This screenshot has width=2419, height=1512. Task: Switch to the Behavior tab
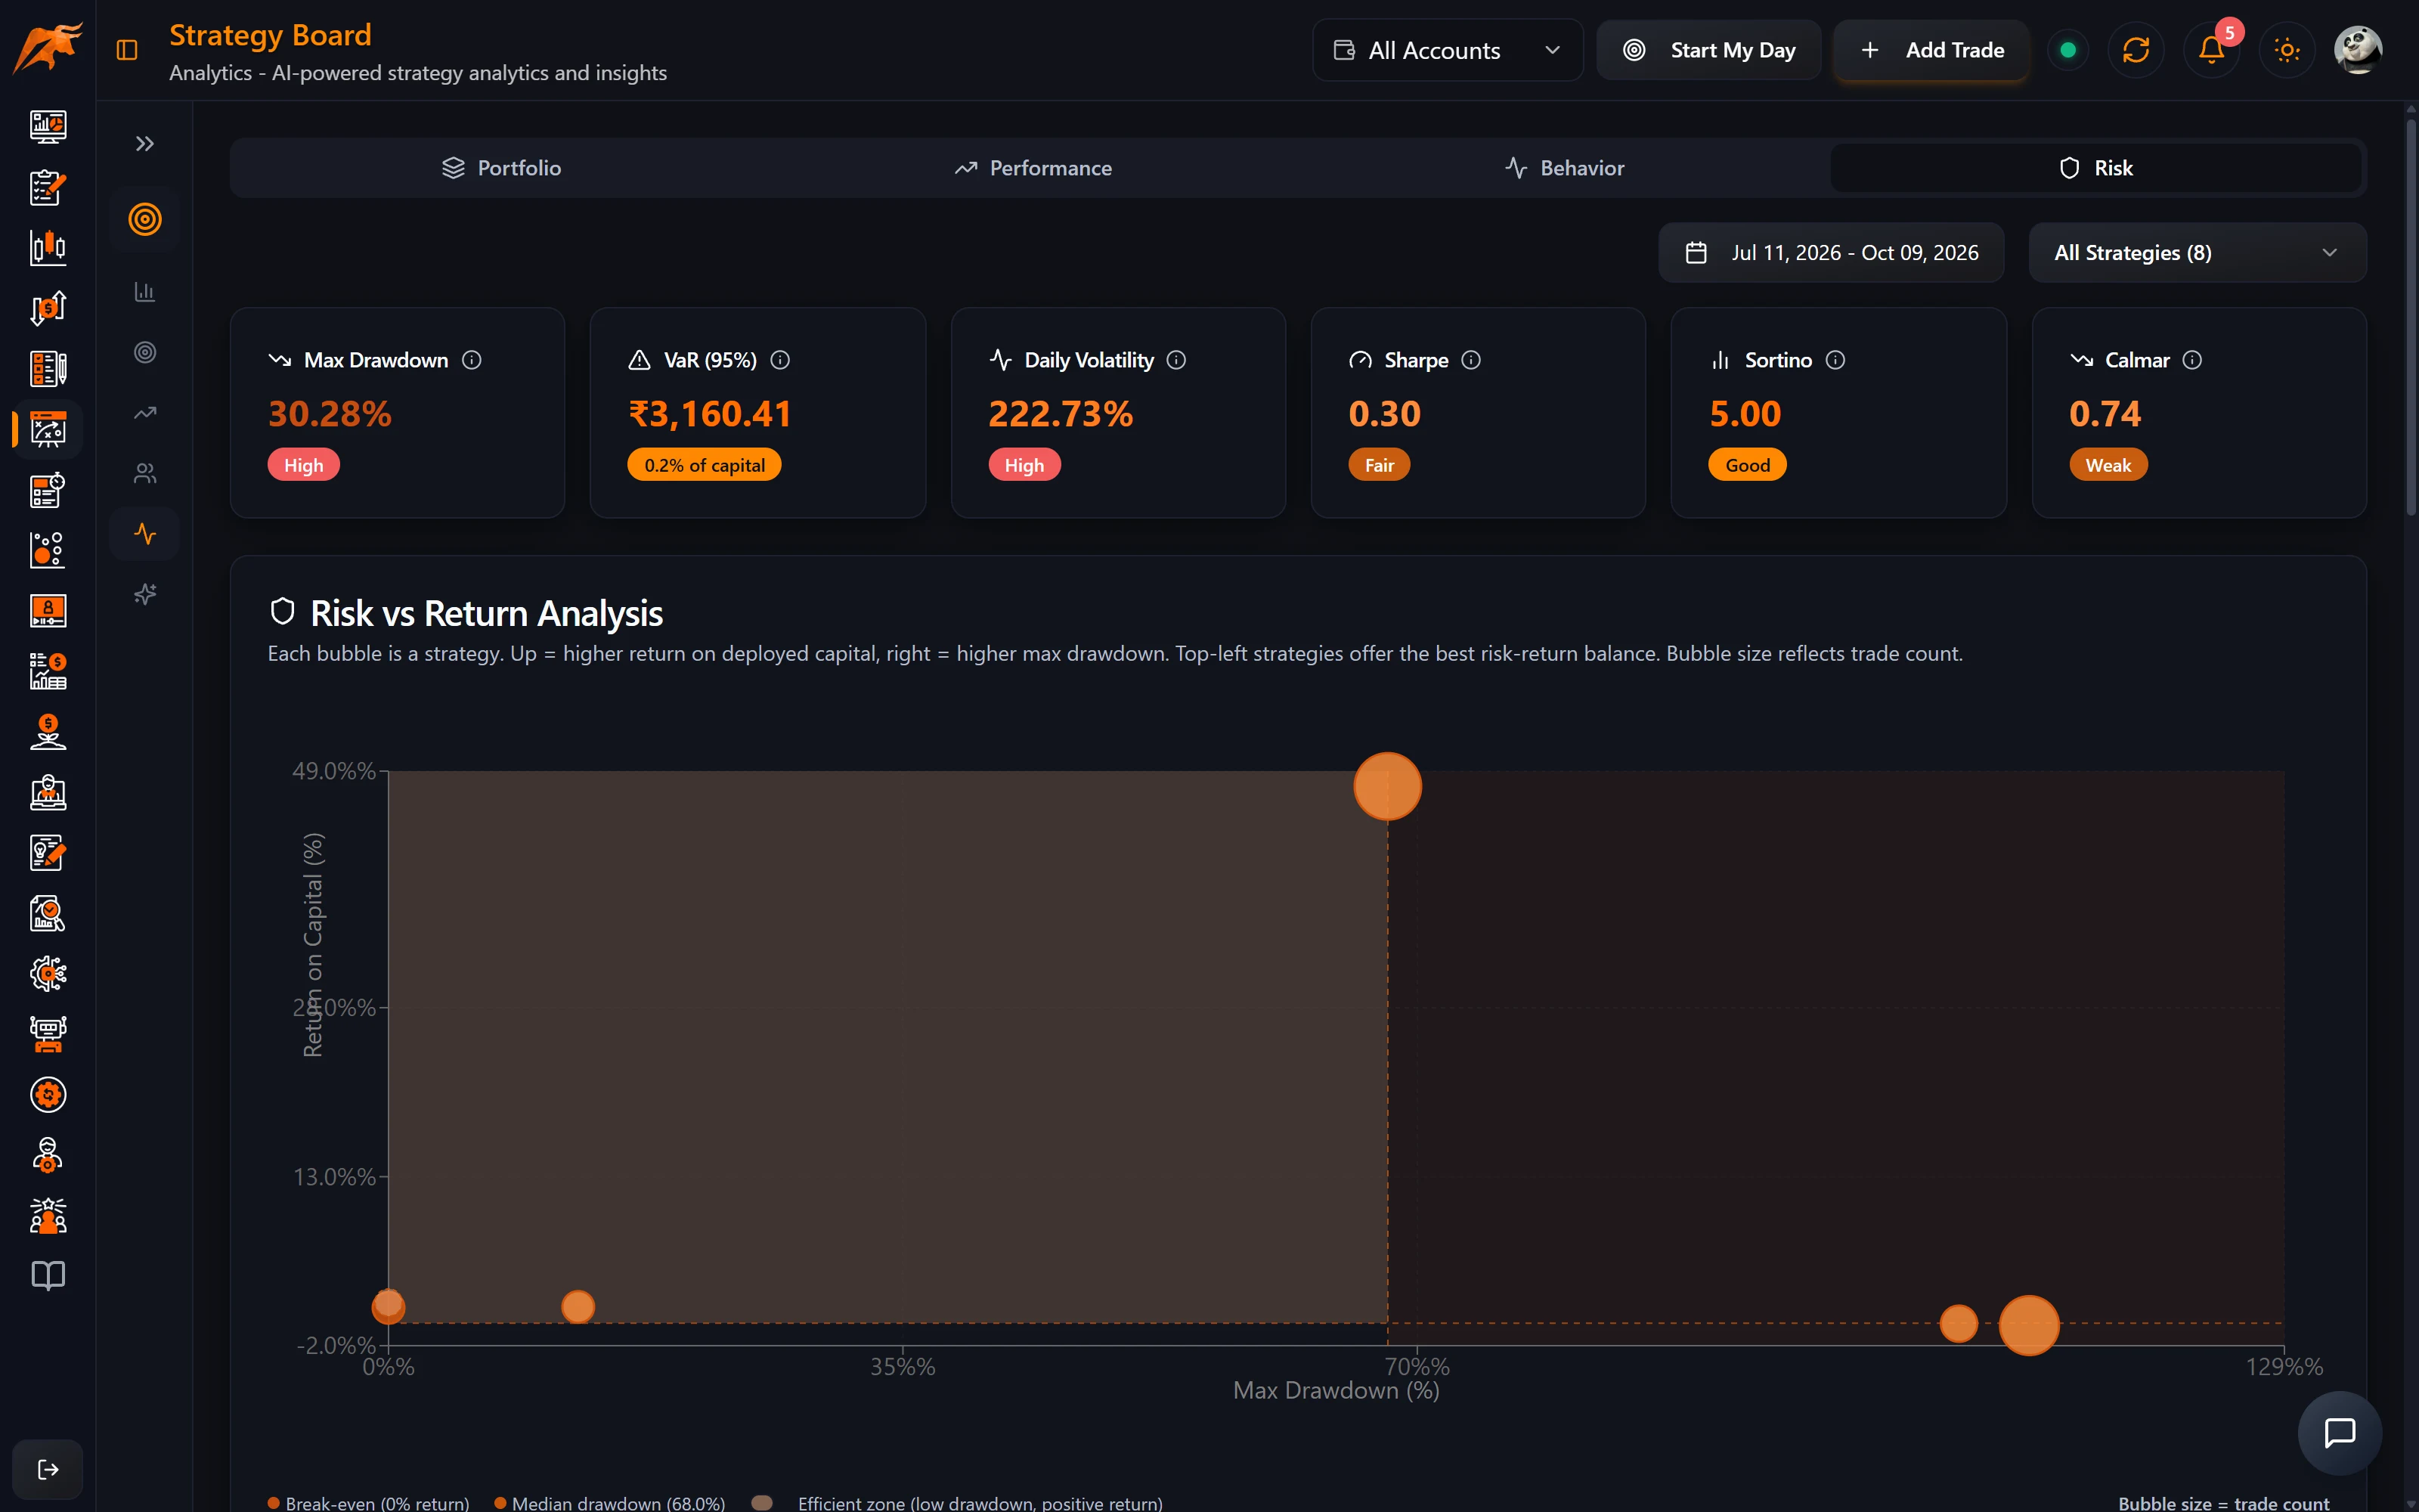tap(1564, 168)
